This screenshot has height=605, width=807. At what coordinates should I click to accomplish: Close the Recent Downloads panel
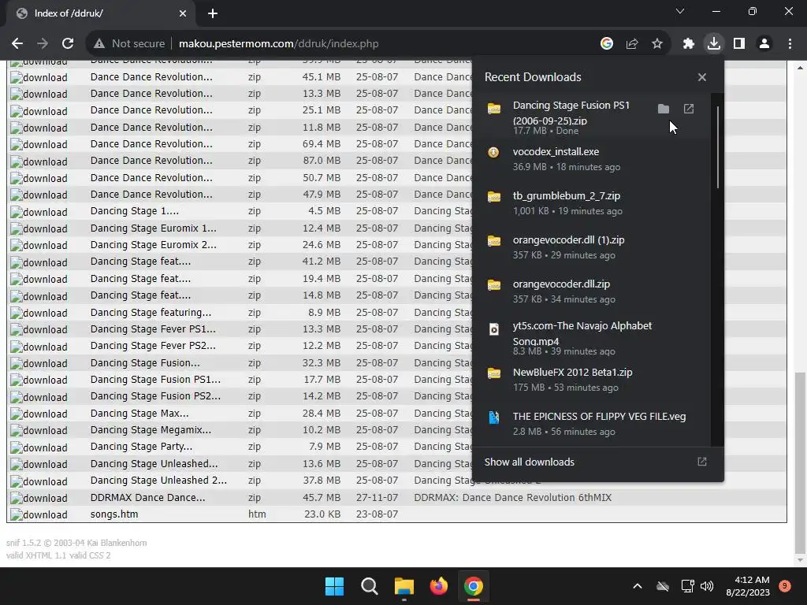point(702,77)
